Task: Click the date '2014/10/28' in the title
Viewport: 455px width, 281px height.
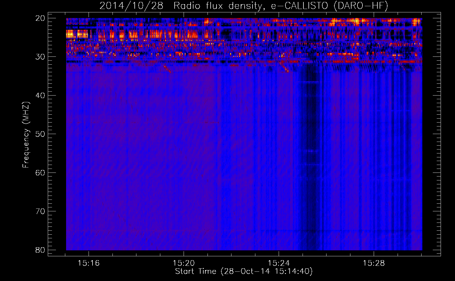Action: [x=131, y=6]
